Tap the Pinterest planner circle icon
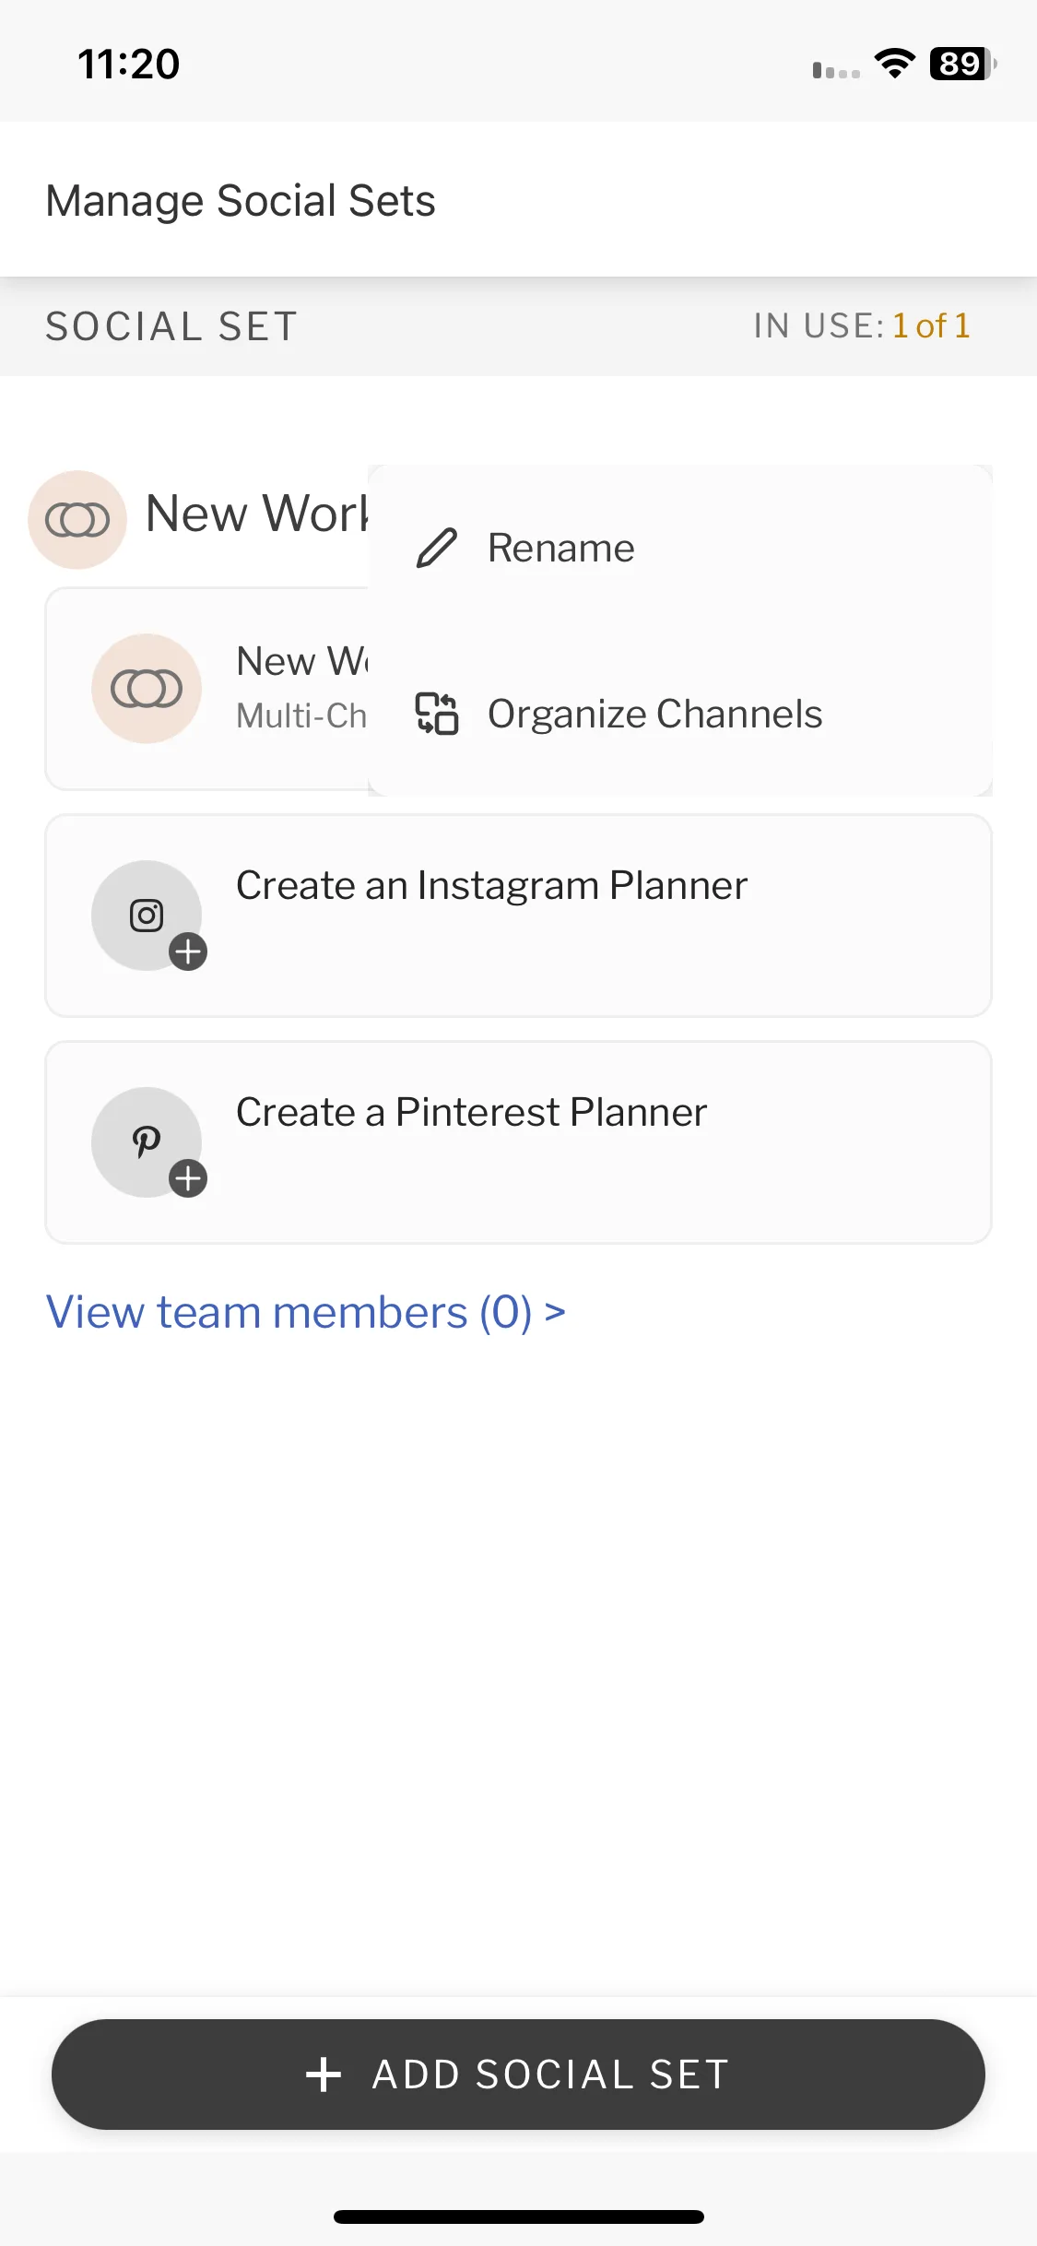This screenshot has width=1037, height=2246. (147, 1142)
